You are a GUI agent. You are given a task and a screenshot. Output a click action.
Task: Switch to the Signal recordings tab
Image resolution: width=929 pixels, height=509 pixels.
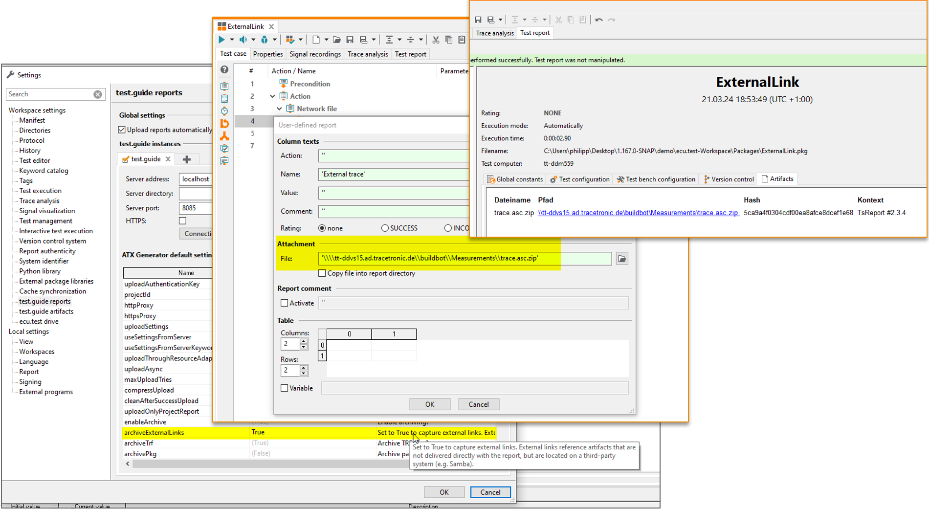point(315,54)
